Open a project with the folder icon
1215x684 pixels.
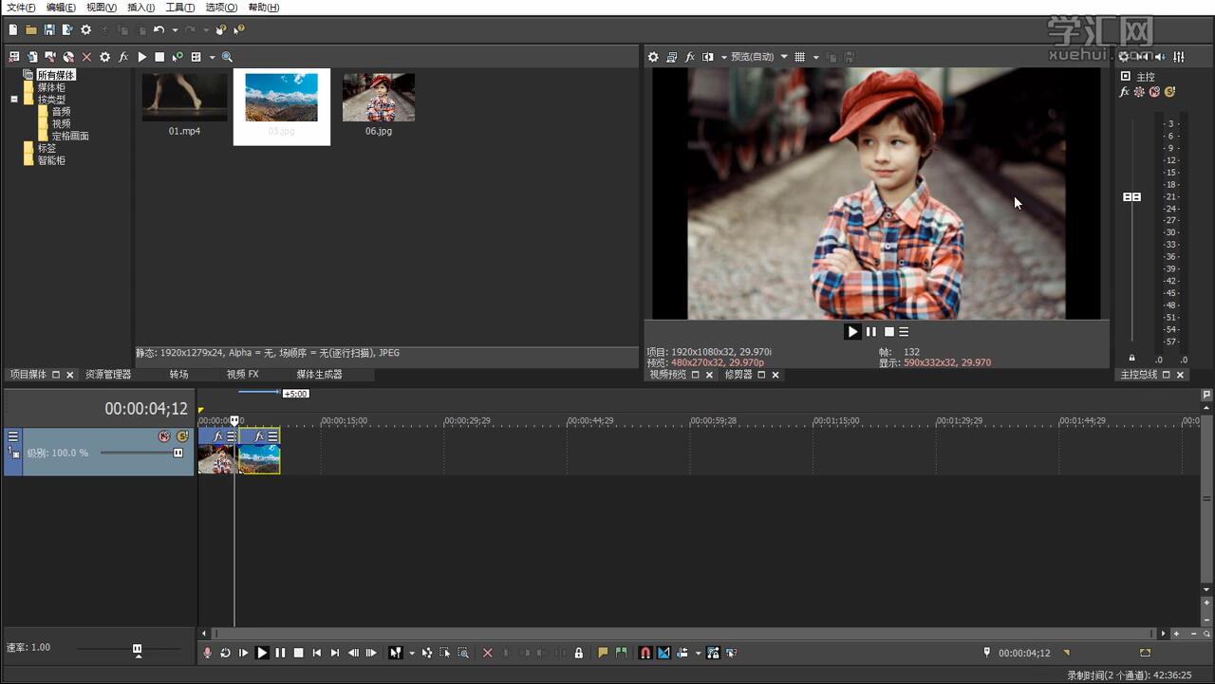(x=31, y=30)
